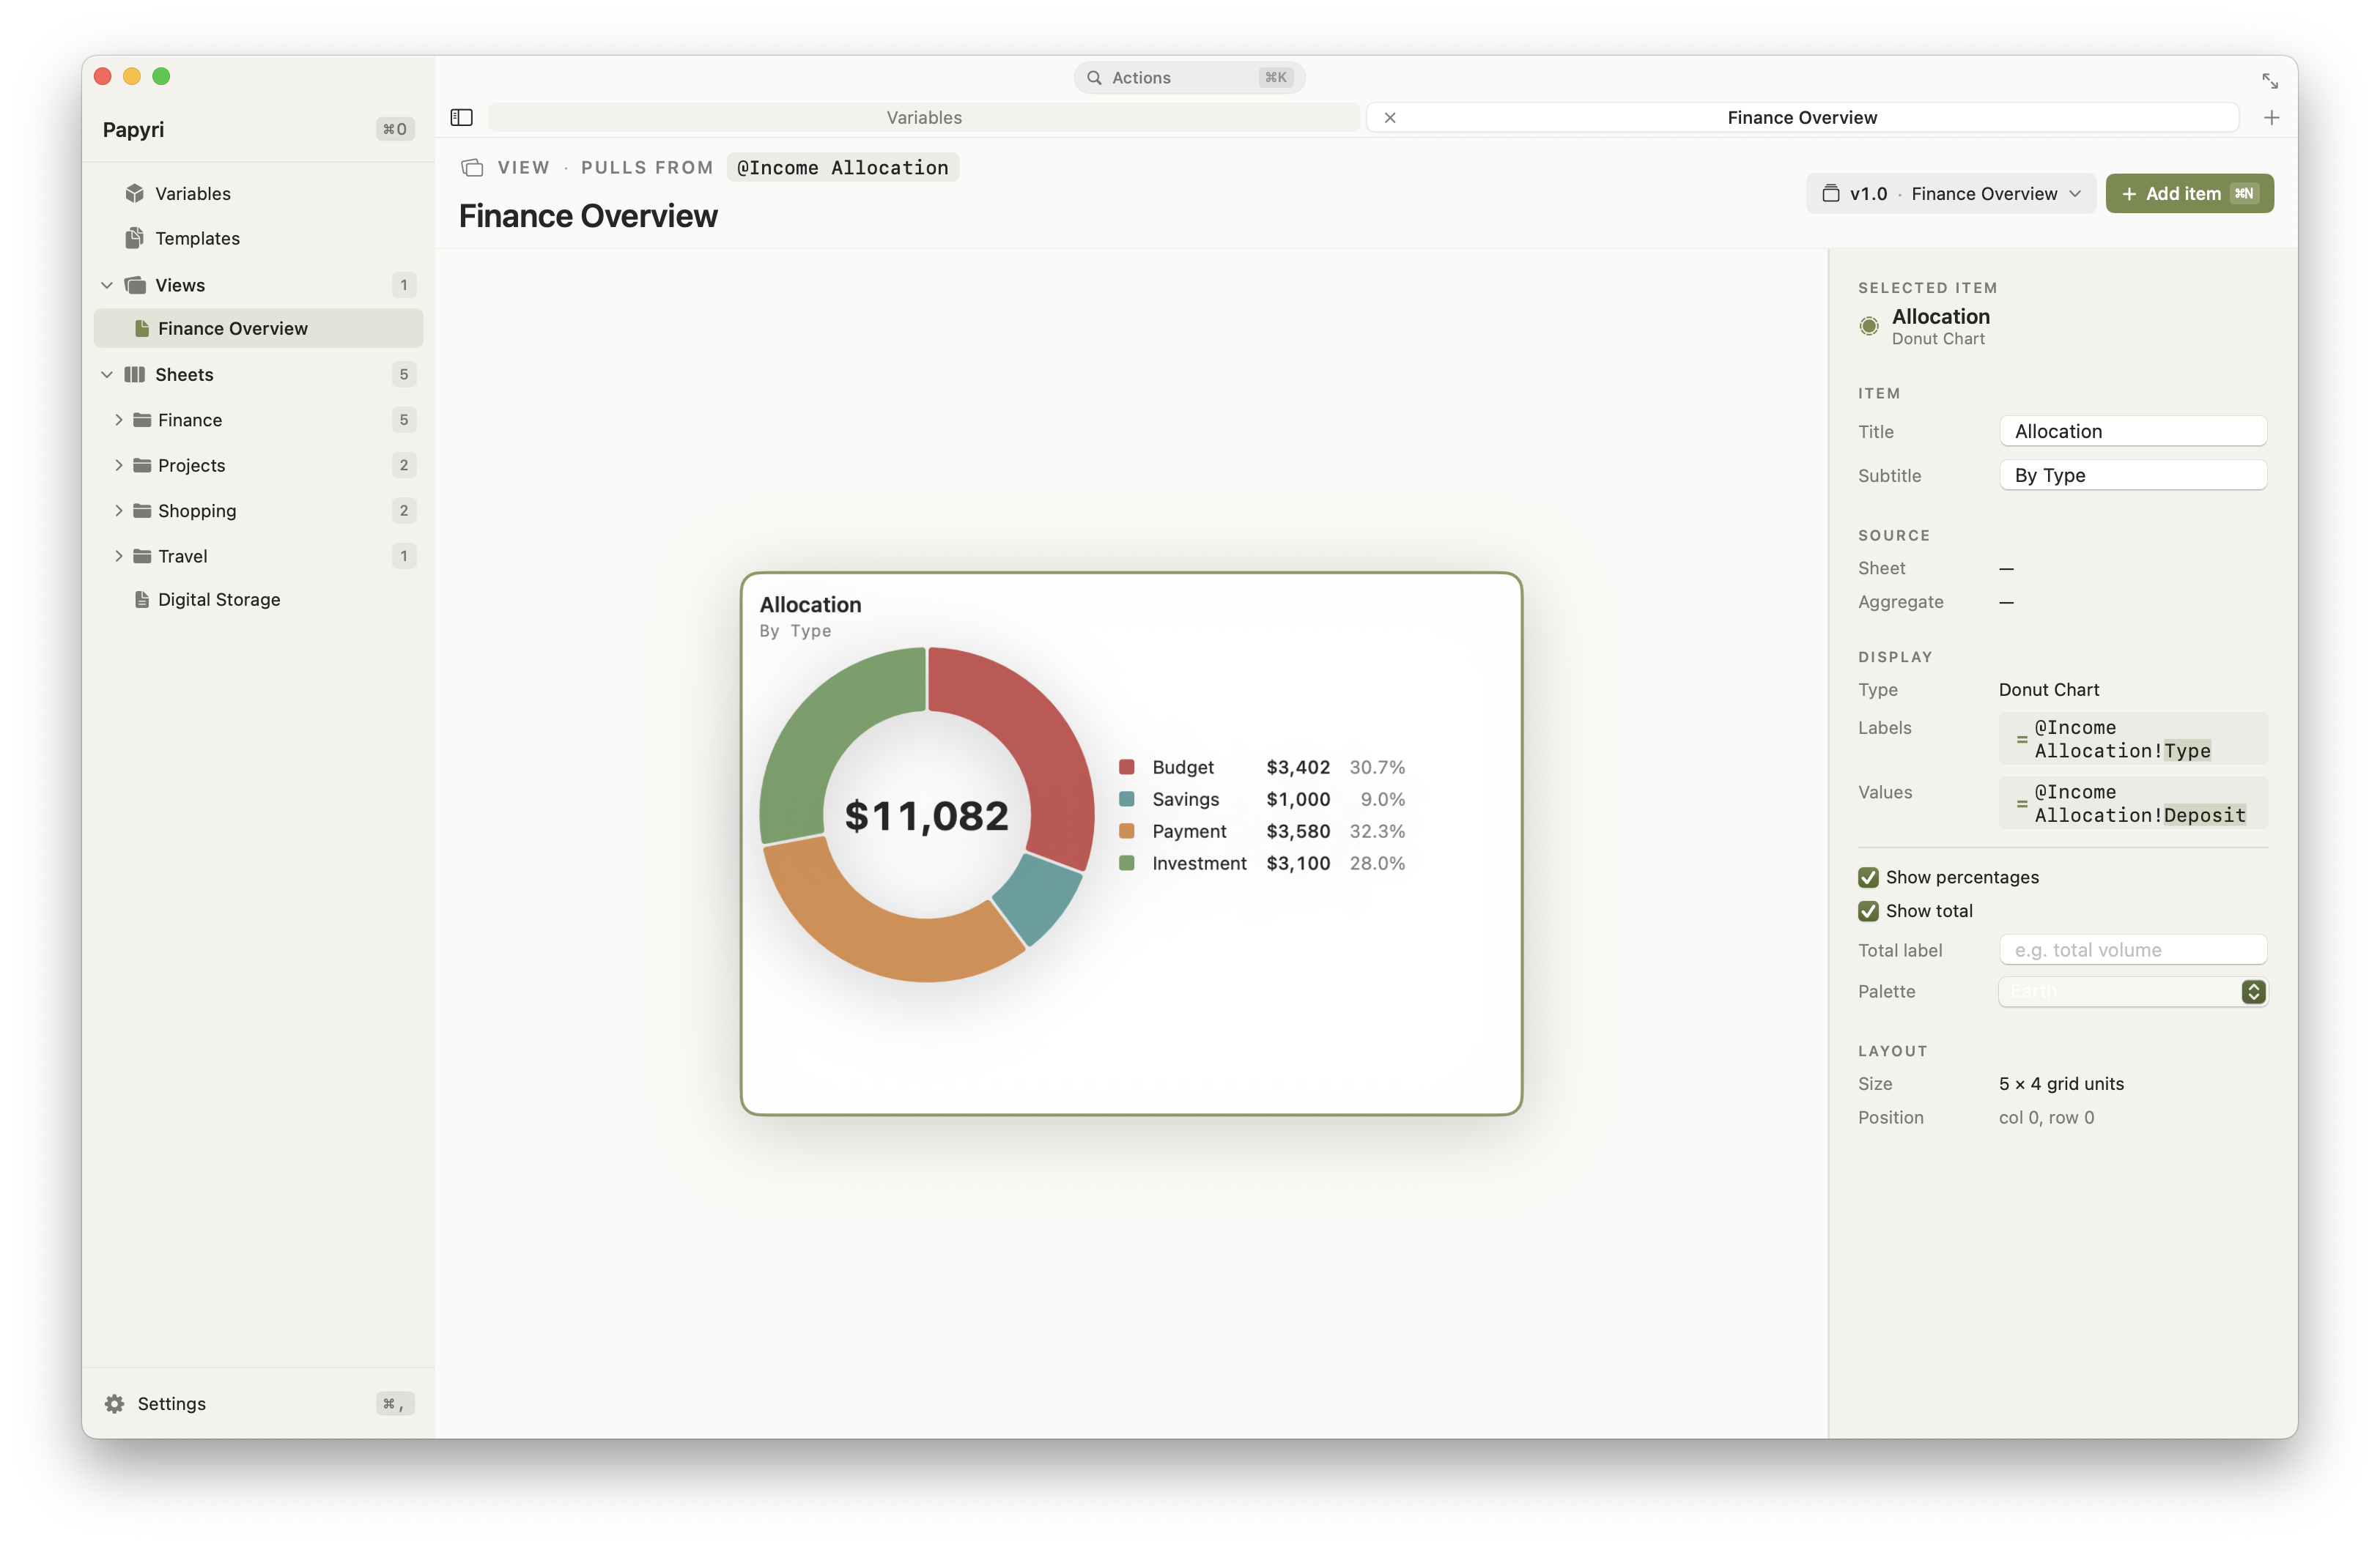
Task: Click the Allocation card title
Action: coord(810,604)
